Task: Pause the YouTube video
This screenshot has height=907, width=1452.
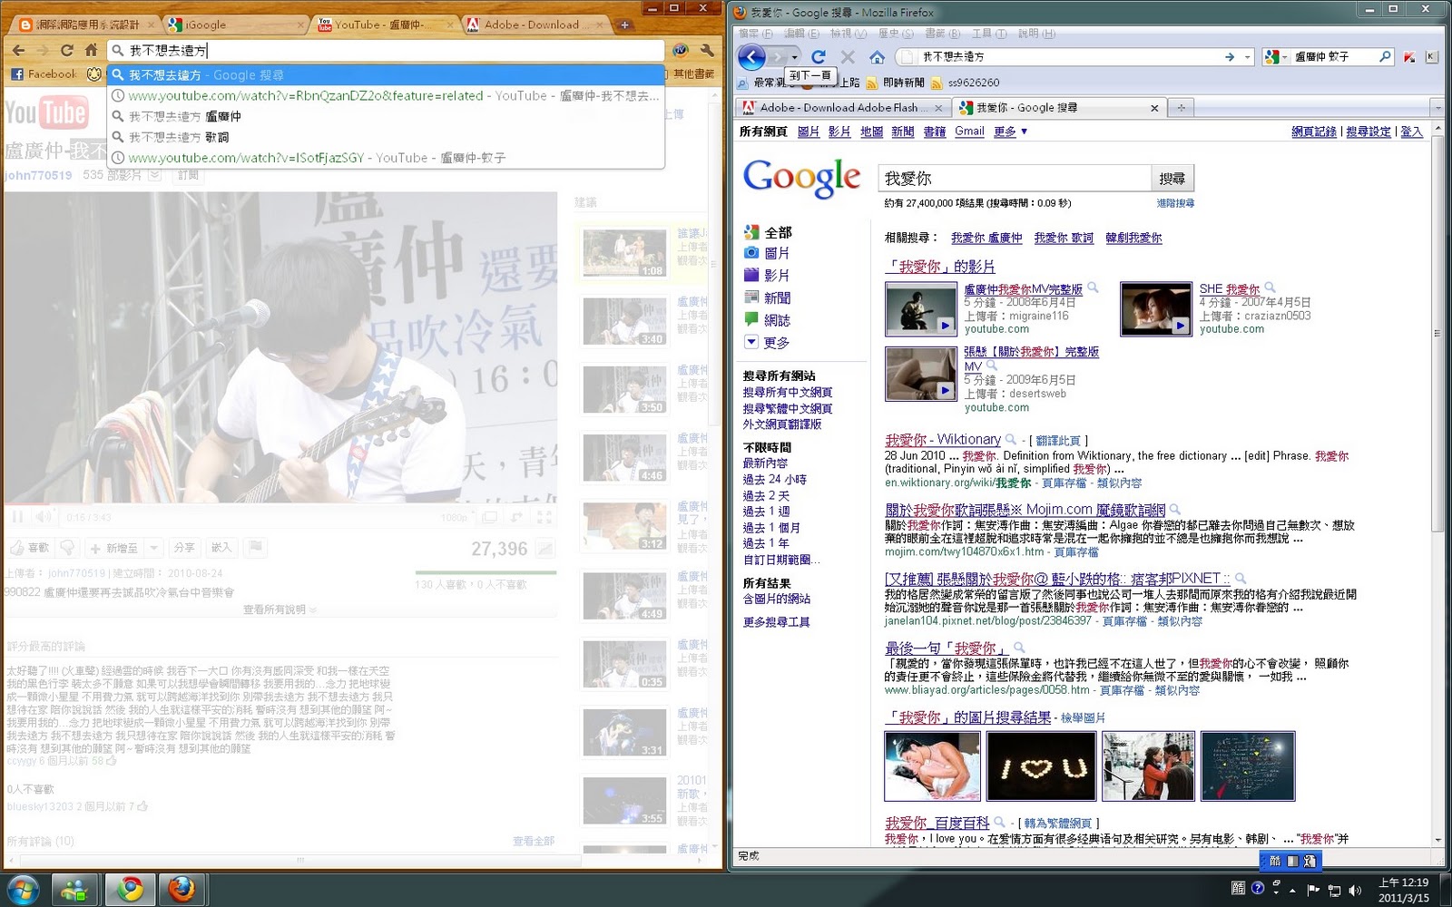Action: pos(17,517)
